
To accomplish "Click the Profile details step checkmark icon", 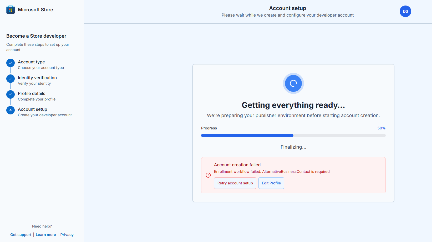I will (11, 94).
